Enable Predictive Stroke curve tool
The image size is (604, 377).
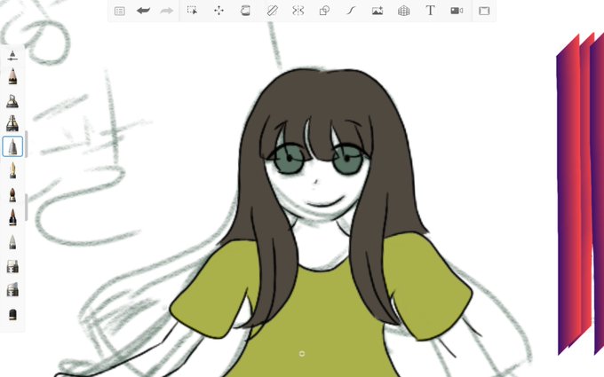pos(351,11)
